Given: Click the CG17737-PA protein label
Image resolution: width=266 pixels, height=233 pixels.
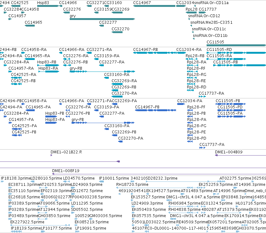Looking at the screenshot, I should tap(212, 145).
